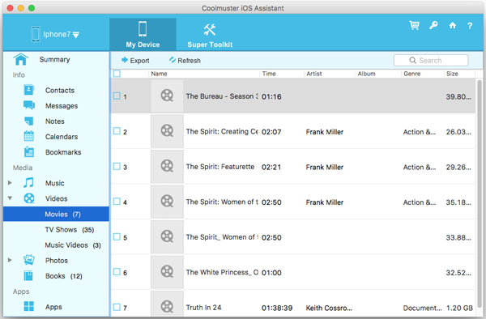Viewport: 486px width, 319px height.
Task: Click the Summary label in sidebar
Action: point(54,59)
